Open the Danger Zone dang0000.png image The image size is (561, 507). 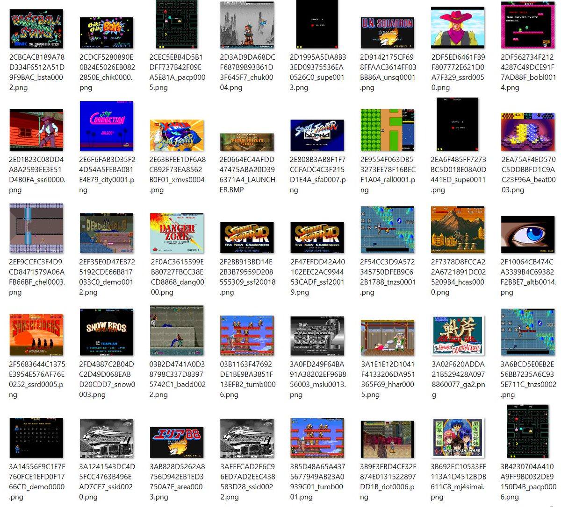coord(177,233)
